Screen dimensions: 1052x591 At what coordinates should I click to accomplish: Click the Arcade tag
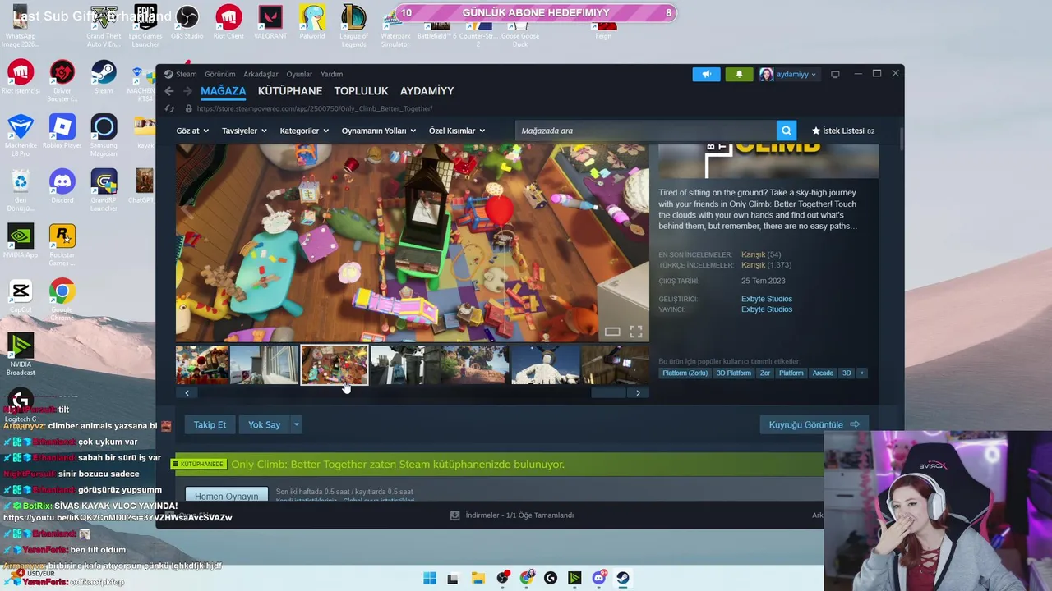click(x=823, y=373)
